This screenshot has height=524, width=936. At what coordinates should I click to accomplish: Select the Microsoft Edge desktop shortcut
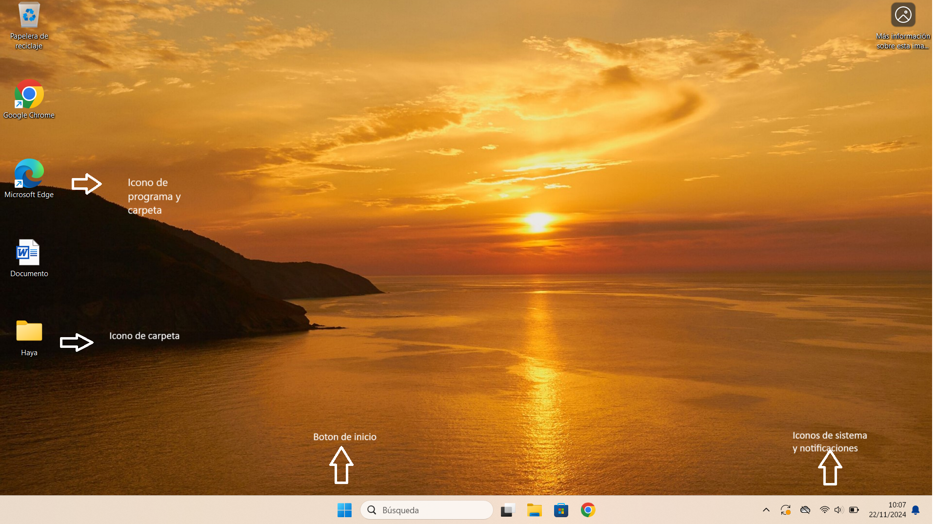click(29, 174)
